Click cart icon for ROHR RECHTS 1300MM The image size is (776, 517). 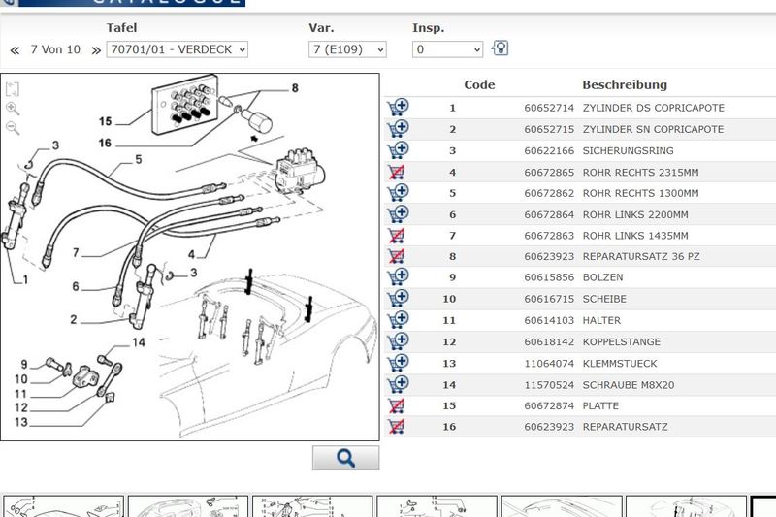pos(397,193)
